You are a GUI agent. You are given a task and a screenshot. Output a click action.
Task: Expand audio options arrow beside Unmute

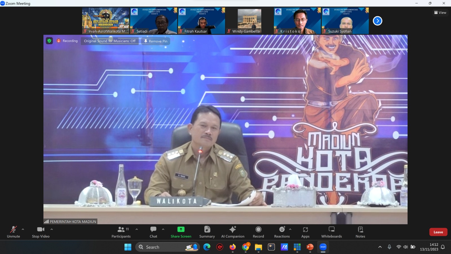(23, 229)
